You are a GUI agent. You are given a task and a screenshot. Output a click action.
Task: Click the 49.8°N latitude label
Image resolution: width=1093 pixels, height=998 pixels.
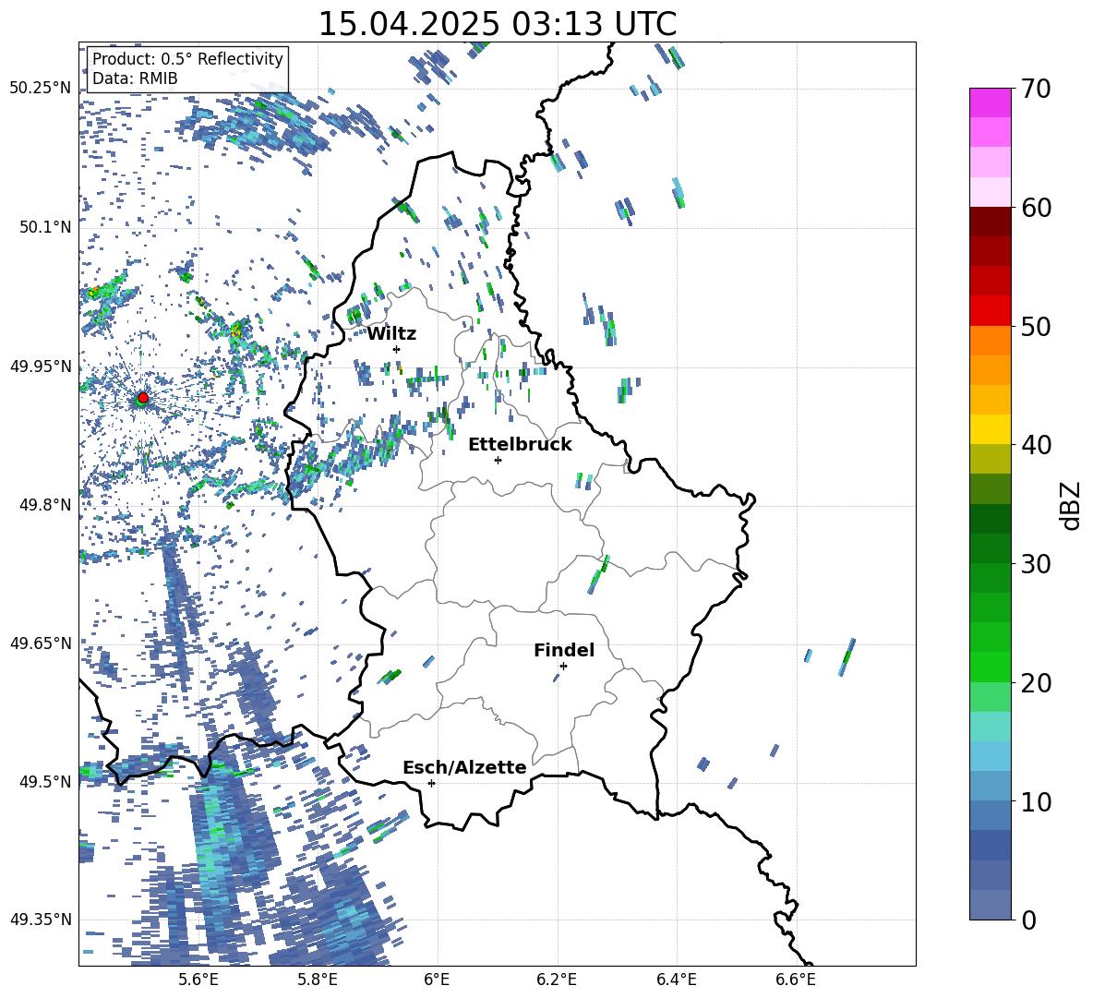click(45, 505)
